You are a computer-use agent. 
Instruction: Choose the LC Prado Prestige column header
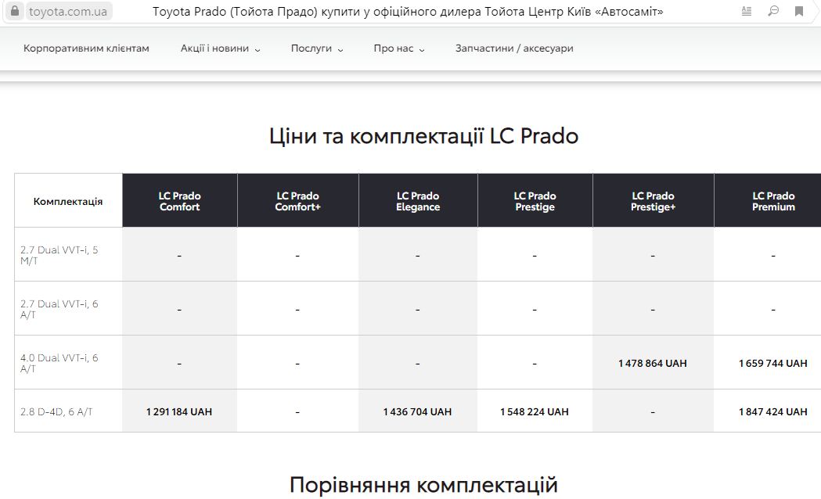click(535, 201)
